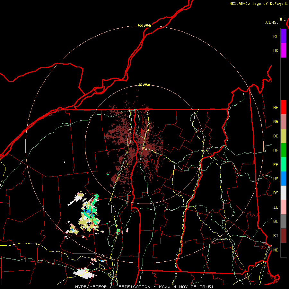289x289 pixels.
Task: Select the GR salmon legend swatch
Action: [x=284, y=122]
